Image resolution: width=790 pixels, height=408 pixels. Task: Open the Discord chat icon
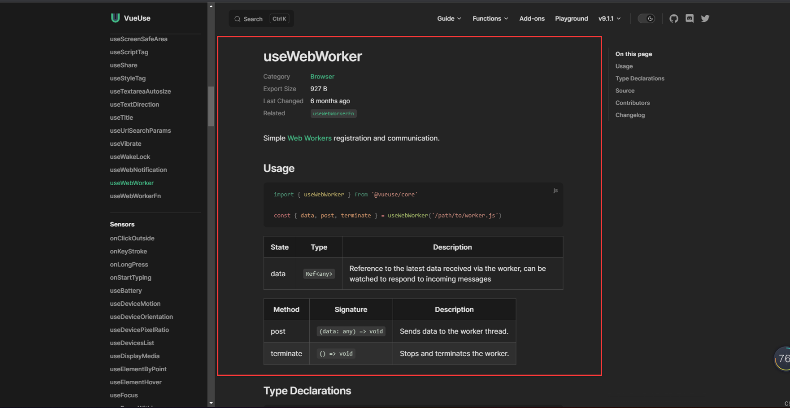click(x=690, y=18)
